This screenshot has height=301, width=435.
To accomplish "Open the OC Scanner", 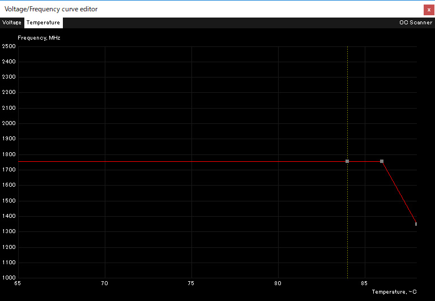I will 416,23.
